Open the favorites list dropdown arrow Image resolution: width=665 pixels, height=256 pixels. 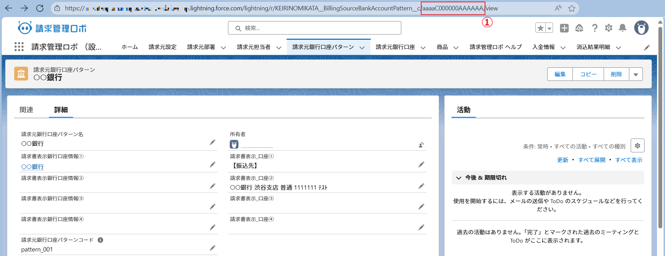point(549,28)
